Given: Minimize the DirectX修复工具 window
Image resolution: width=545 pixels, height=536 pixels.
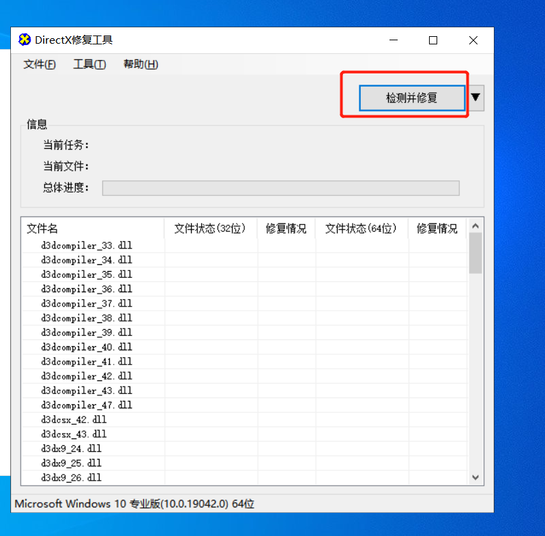Looking at the screenshot, I should click(x=394, y=40).
